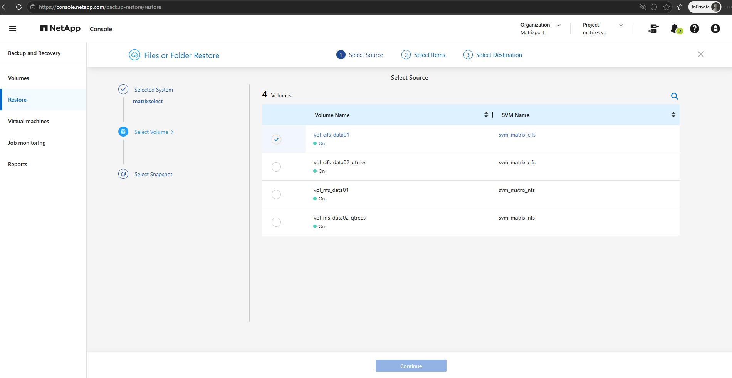Open the agents connector icon

(653, 28)
